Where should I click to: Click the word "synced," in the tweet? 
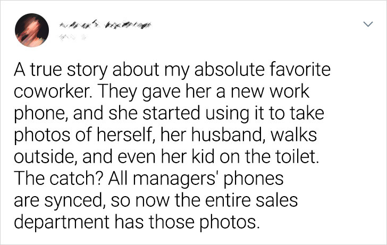[73, 201]
